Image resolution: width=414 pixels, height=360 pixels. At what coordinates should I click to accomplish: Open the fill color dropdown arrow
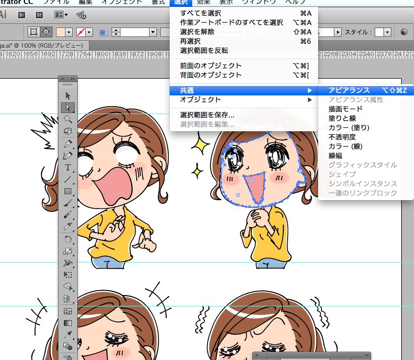pos(69,32)
